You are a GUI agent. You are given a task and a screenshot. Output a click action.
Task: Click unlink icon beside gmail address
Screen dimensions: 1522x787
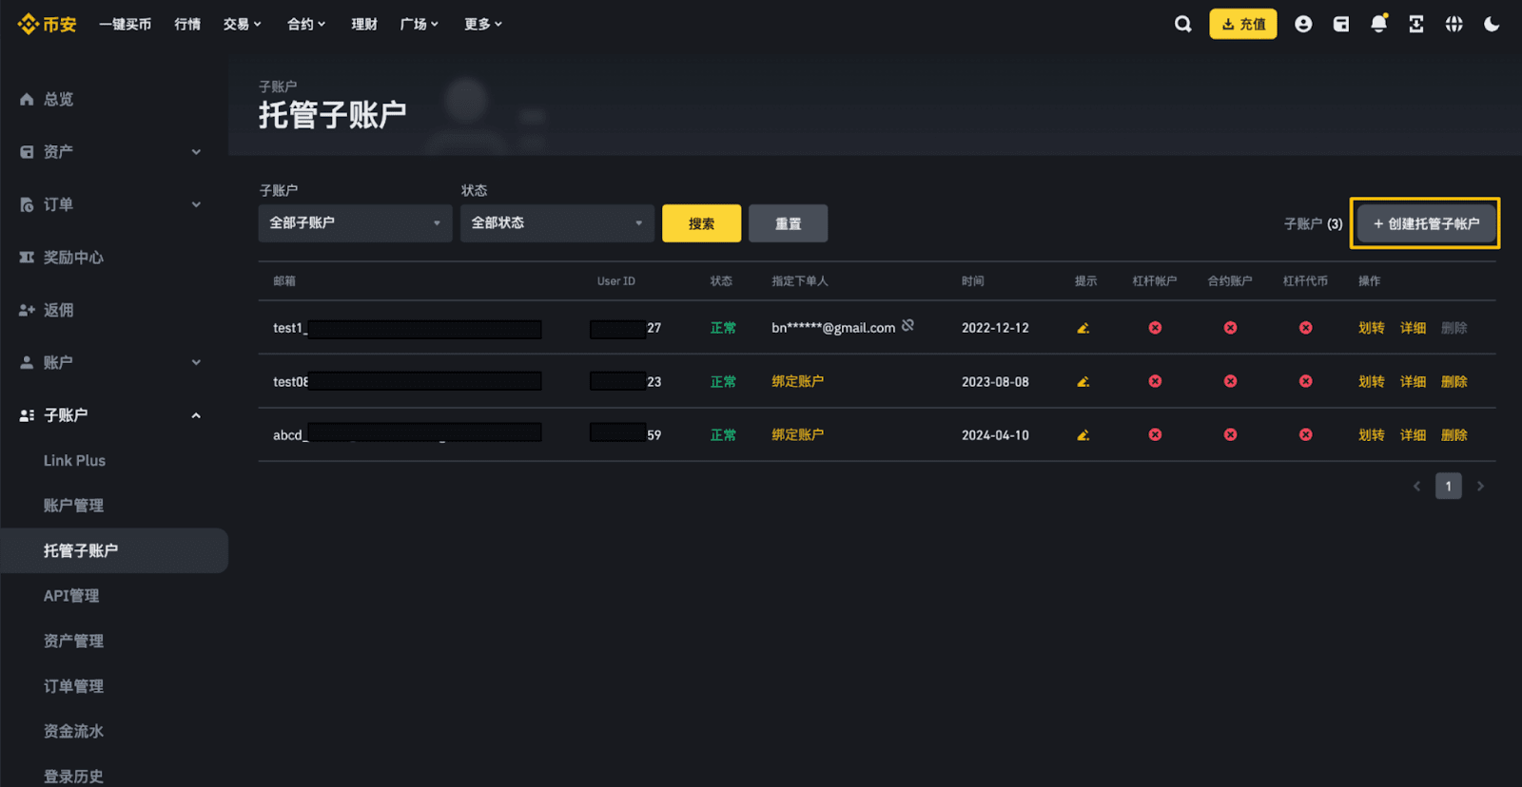pyautogui.click(x=907, y=325)
